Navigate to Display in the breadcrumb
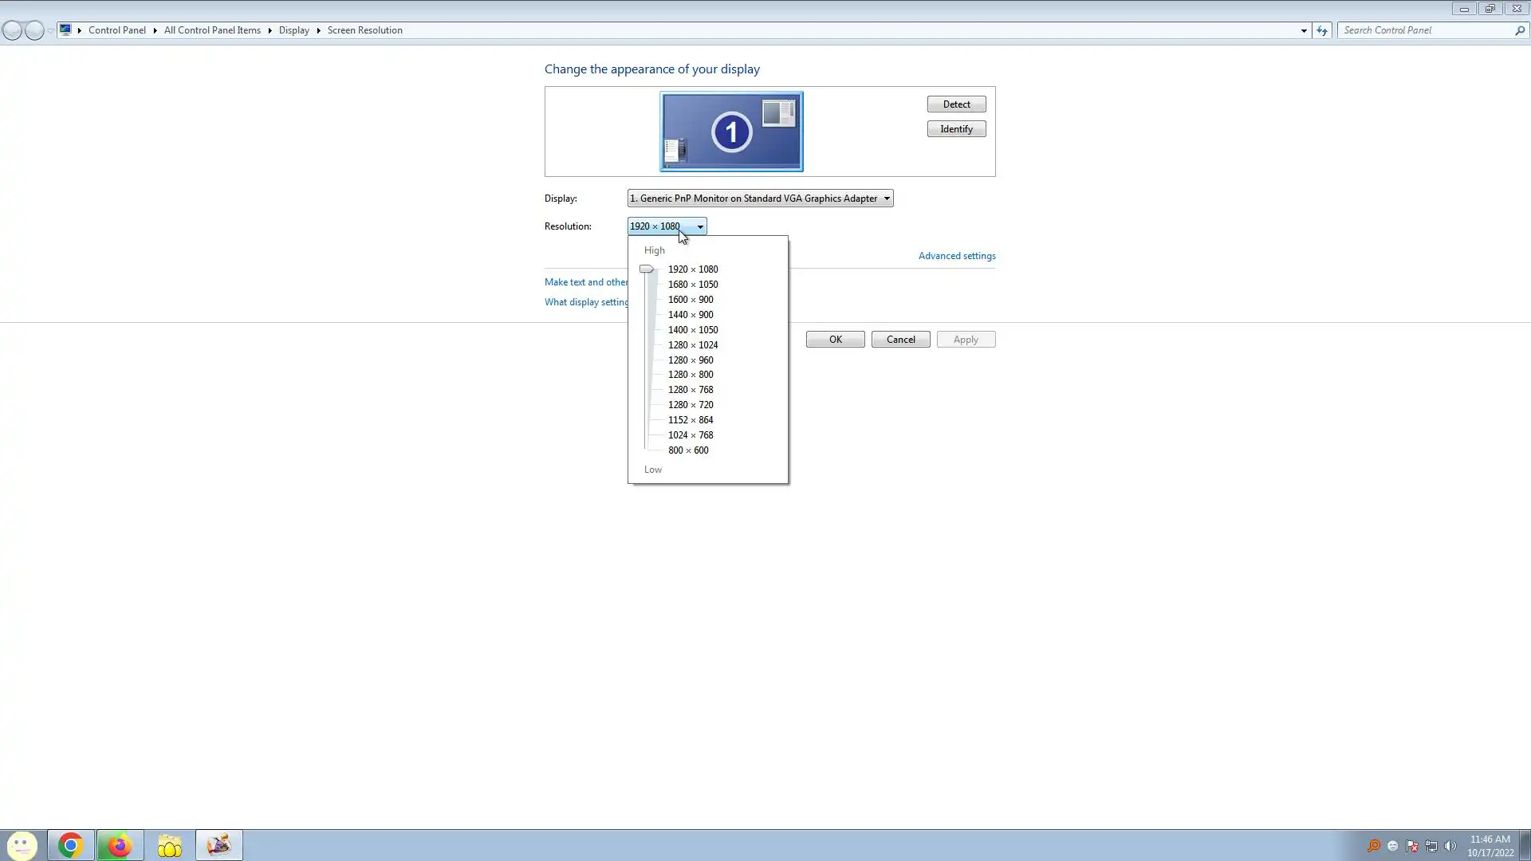 click(x=293, y=30)
